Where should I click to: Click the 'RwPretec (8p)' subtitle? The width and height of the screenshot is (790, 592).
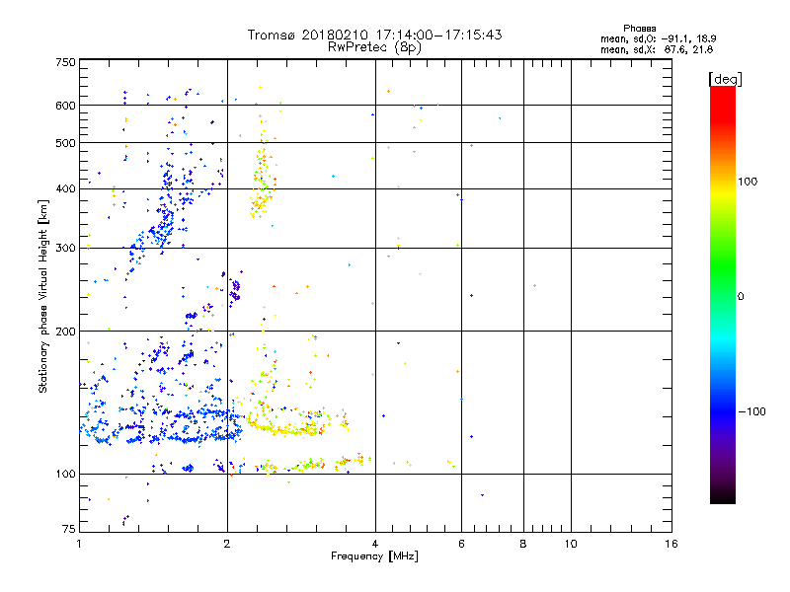click(374, 47)
